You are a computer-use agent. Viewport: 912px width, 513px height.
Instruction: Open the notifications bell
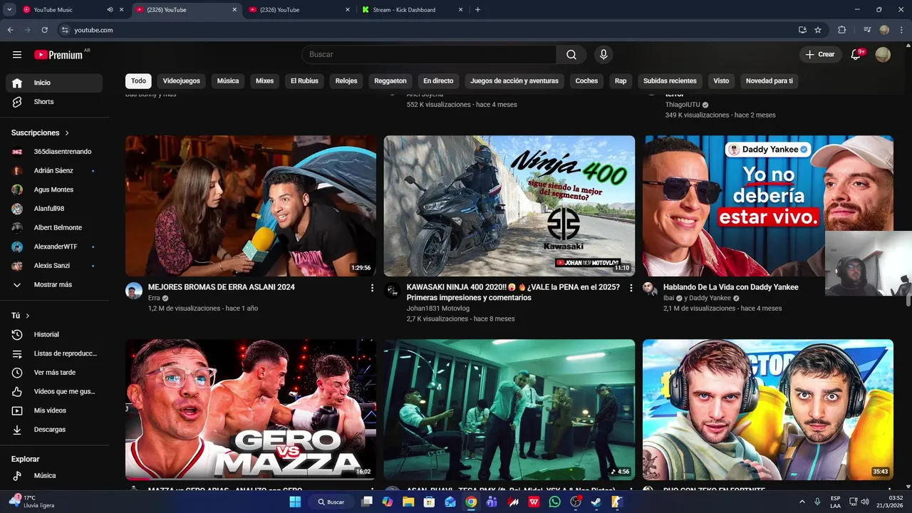tap(856, 55)
